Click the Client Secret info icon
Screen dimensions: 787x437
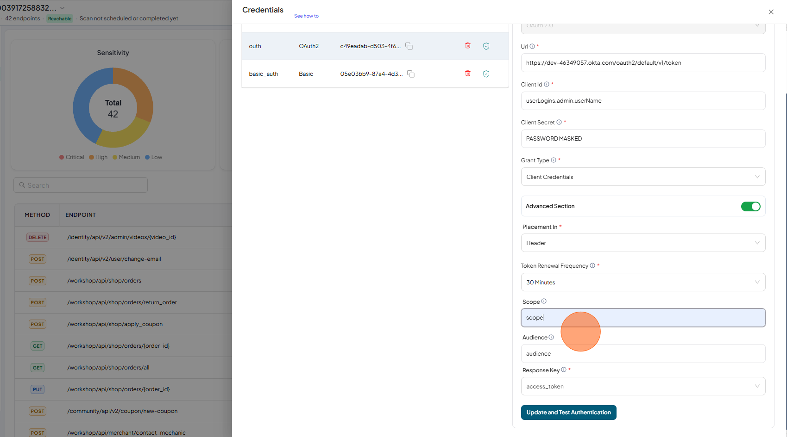click(559, 122)
